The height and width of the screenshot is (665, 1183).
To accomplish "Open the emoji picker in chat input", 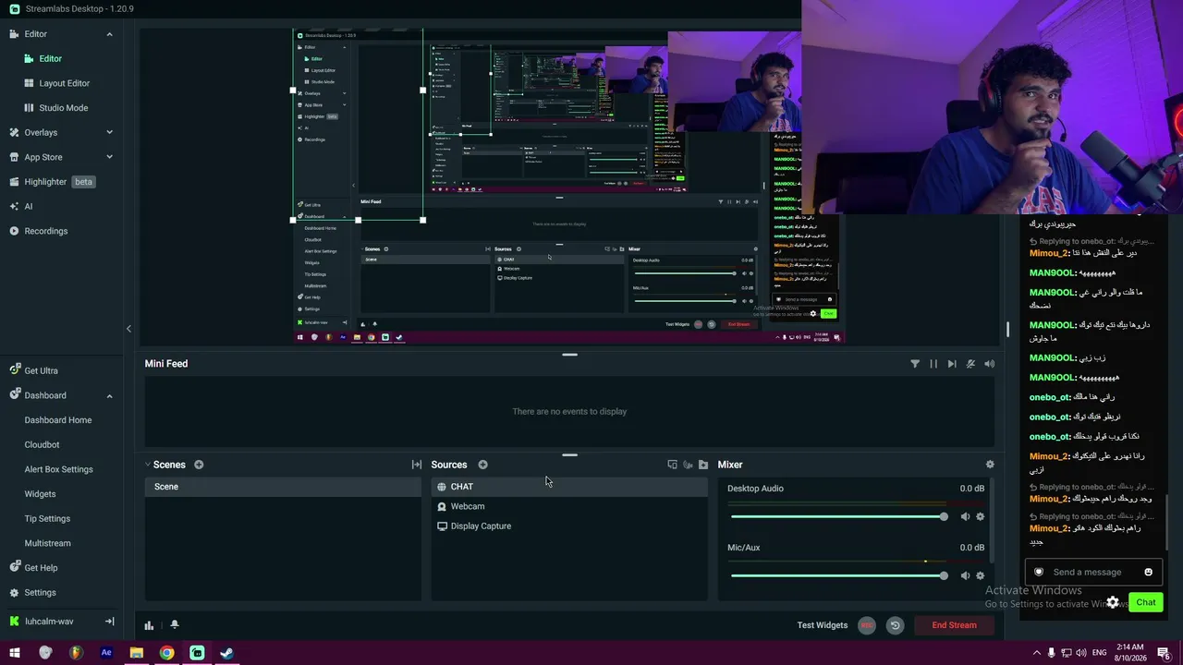I will [1149, 572].
